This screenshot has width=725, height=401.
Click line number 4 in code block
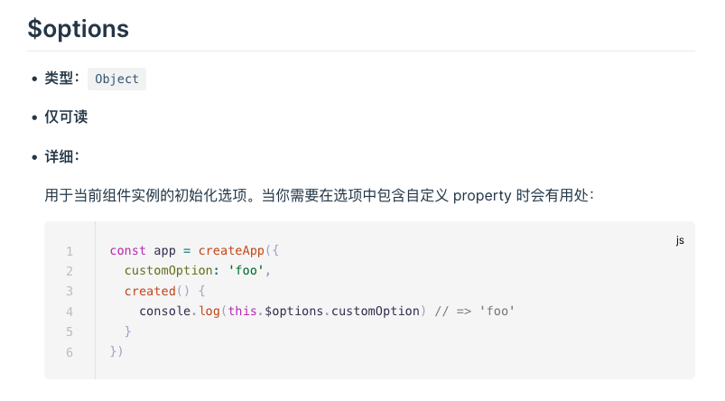(69, 311)
